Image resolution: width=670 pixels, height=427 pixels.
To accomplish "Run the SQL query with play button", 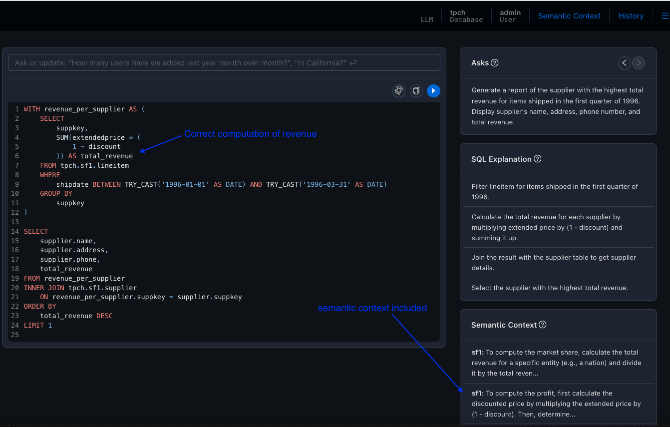I will (x=433, y=91).
